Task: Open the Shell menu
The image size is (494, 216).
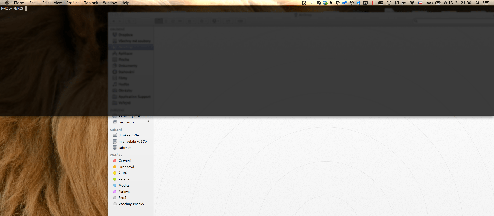Action: click(x=33, y=3)
